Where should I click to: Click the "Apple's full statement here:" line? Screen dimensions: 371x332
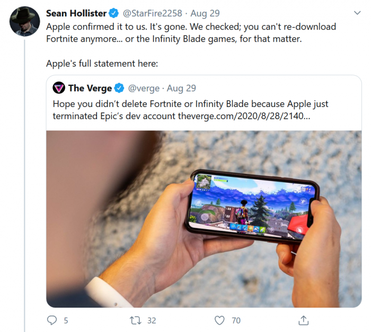point(102,64)
